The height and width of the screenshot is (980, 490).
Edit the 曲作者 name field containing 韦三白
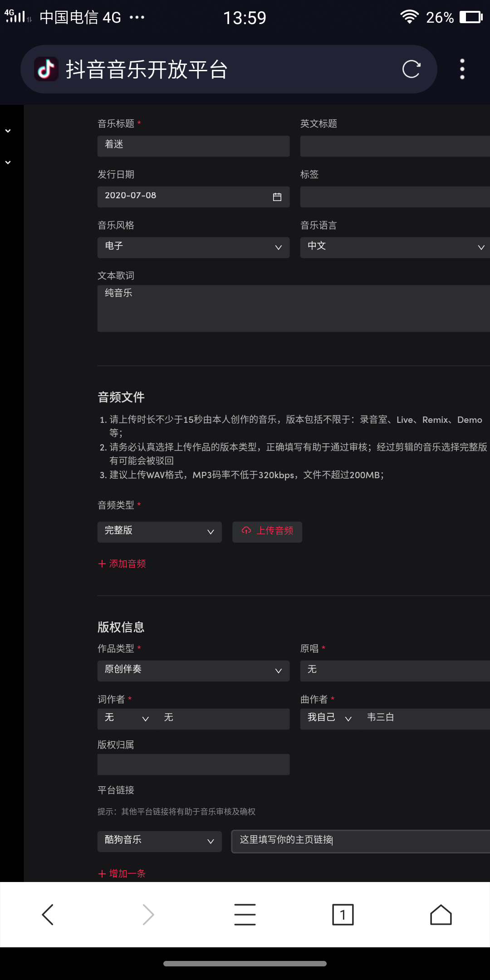[x=425, y=719]
